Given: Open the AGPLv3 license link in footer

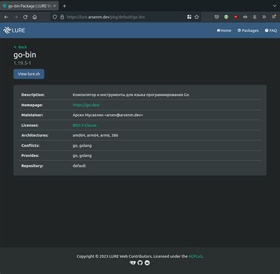Looking at the screenshot, I should [x=196, y=256].
